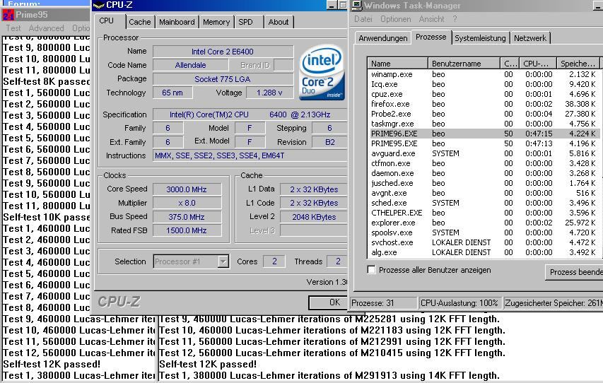This screenshot has width=603, height=383.
Task: Open the Ansicht menu in Task-Manager
Action: (x=431, y=19)
